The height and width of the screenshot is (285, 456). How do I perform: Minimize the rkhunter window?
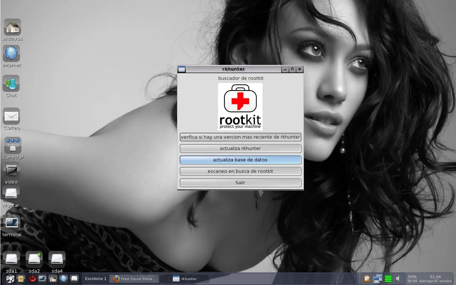coord(285,69)
